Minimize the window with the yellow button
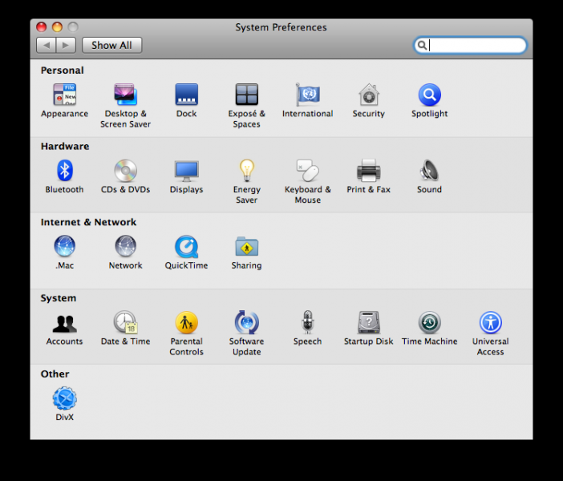563x481 pixels. coord(57,27)
